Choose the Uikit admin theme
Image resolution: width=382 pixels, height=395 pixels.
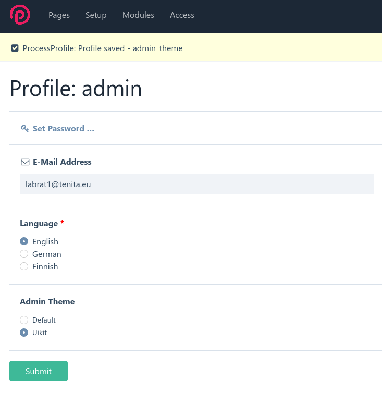(24, 332)
